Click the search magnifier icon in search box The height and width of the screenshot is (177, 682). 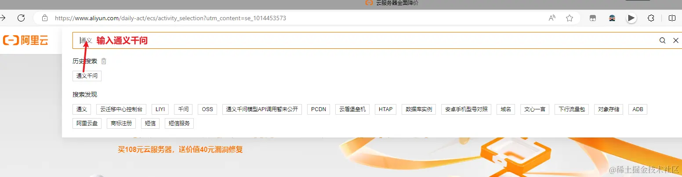click(663, 40)
